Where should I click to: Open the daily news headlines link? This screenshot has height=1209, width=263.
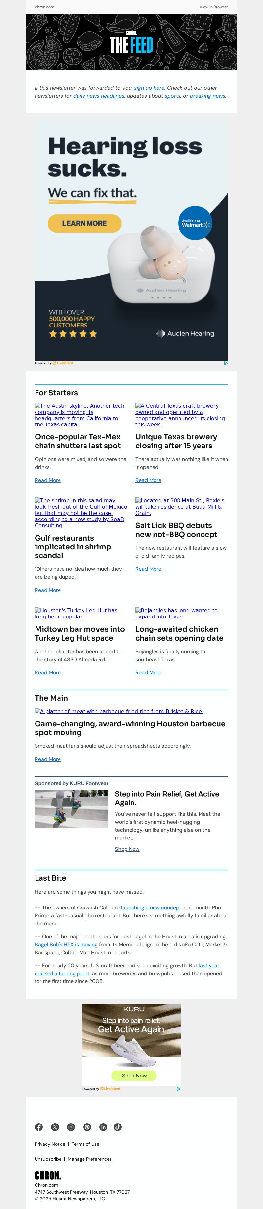tap(99, 96)
